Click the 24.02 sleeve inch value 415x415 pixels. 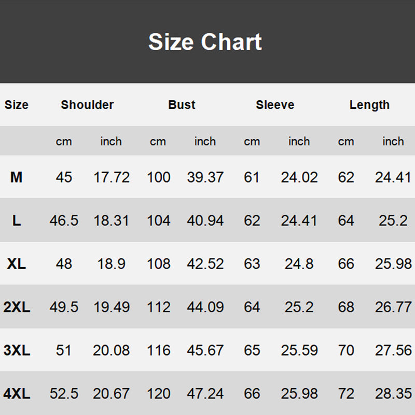299,177
